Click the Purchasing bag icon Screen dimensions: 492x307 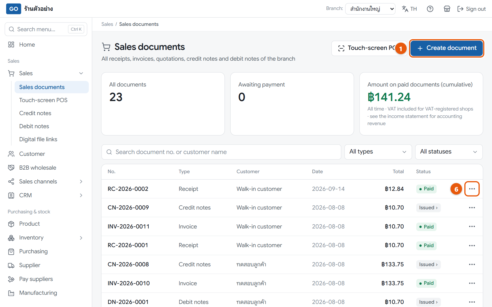[x=11, y=251]
